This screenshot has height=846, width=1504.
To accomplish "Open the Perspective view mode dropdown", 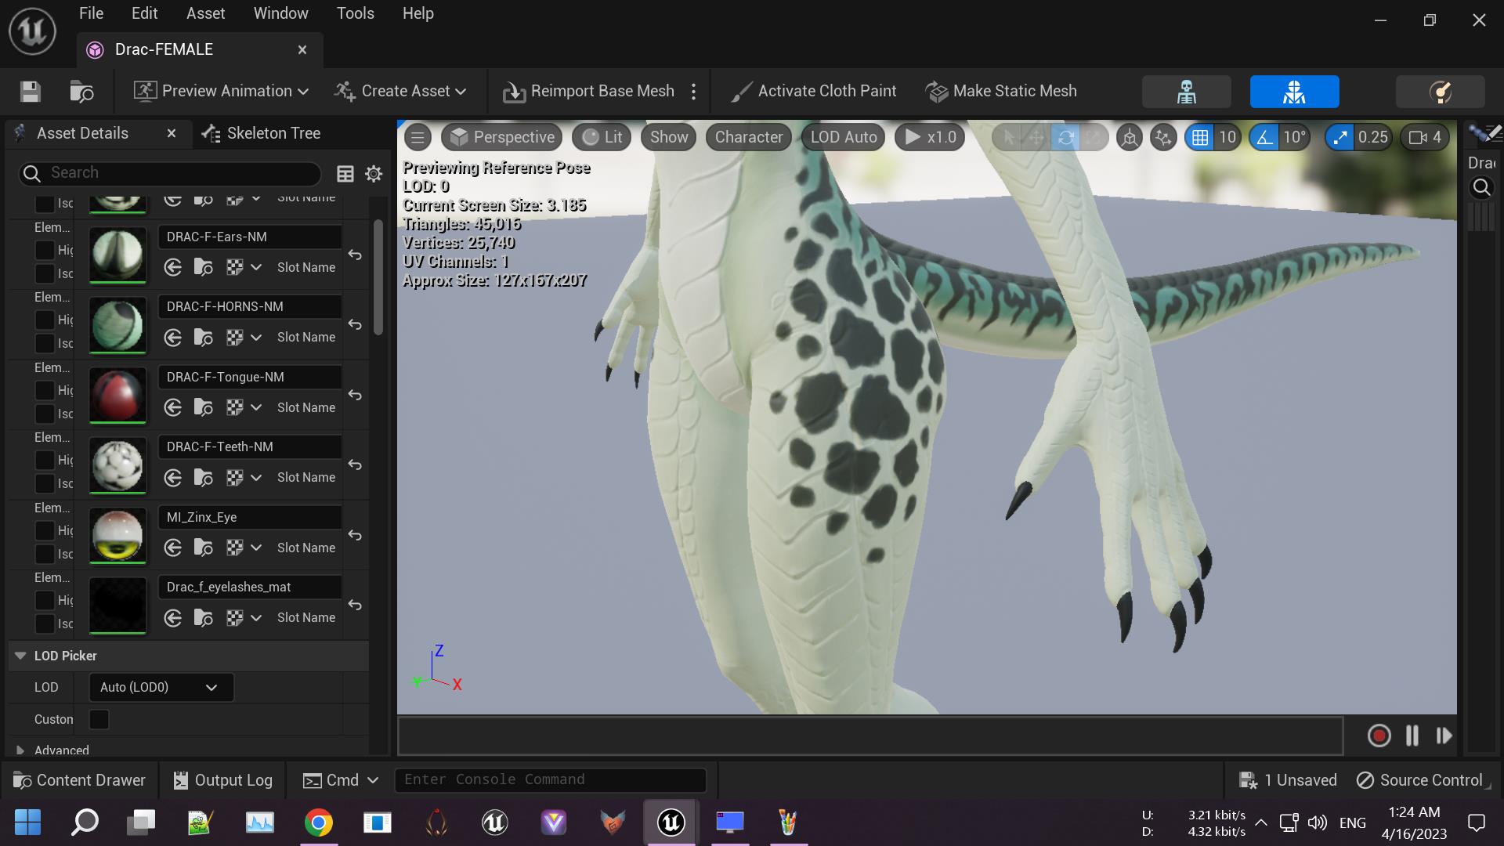I will (x=501, y=137).
